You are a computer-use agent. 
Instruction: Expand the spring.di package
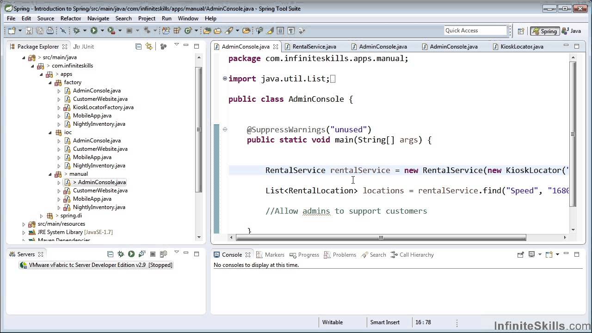[41, 216]
